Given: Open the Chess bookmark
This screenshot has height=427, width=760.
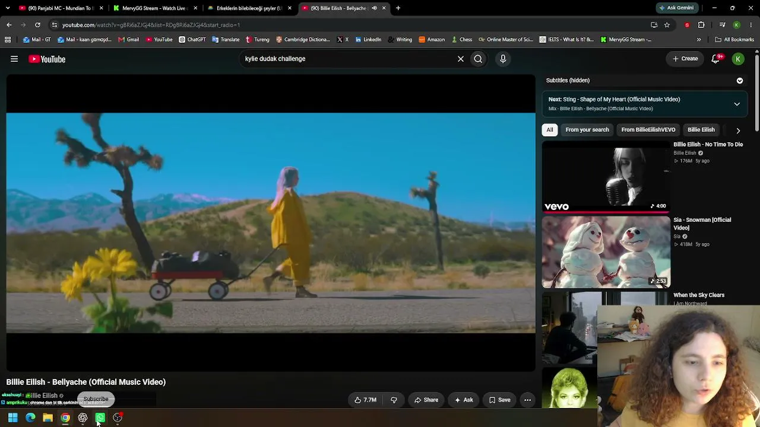Looking at the screenshot, I should click(x=462, y=40).
